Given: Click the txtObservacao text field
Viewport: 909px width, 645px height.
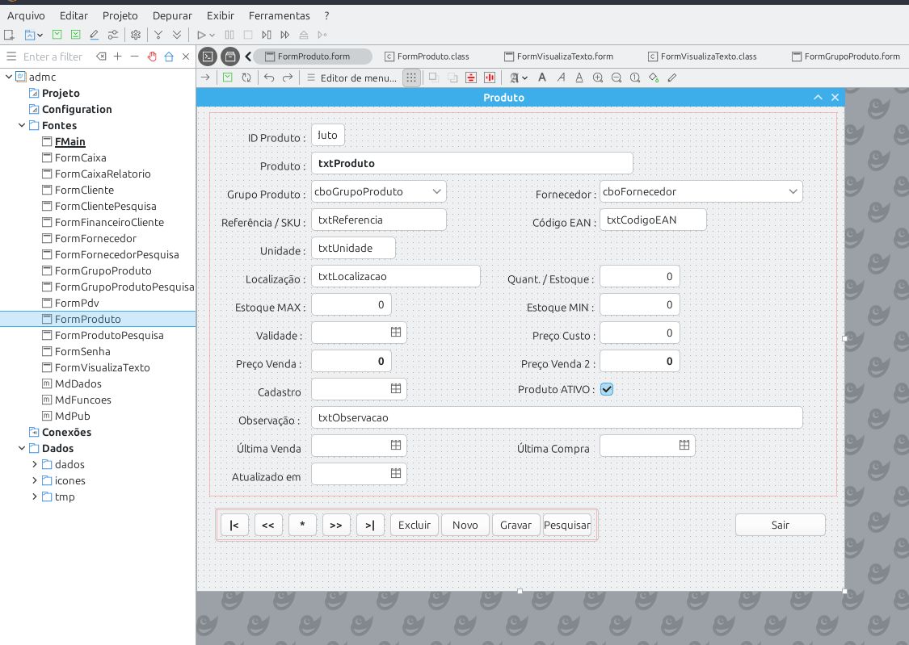Looking at the screenshot, I should pyautogui.click(x=556, y=417).
